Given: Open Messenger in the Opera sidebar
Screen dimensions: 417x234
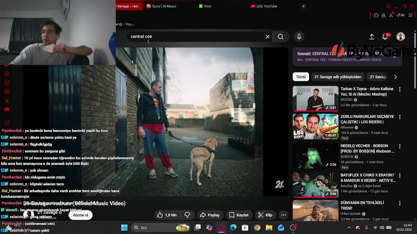Looking at the screenshot, I should 7,74.
